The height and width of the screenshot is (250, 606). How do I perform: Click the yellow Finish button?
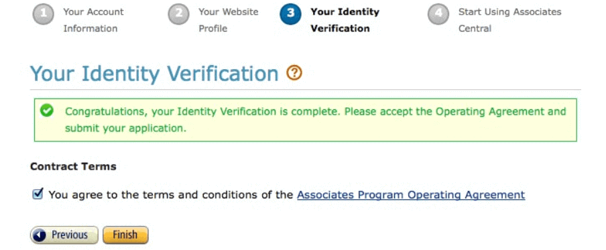[125, 235]
